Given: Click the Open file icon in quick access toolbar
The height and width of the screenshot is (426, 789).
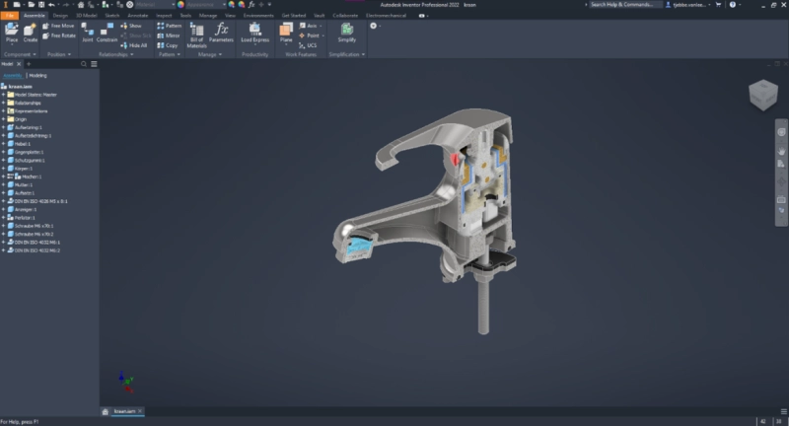Looking at the screenshot, I should [32, 5].
